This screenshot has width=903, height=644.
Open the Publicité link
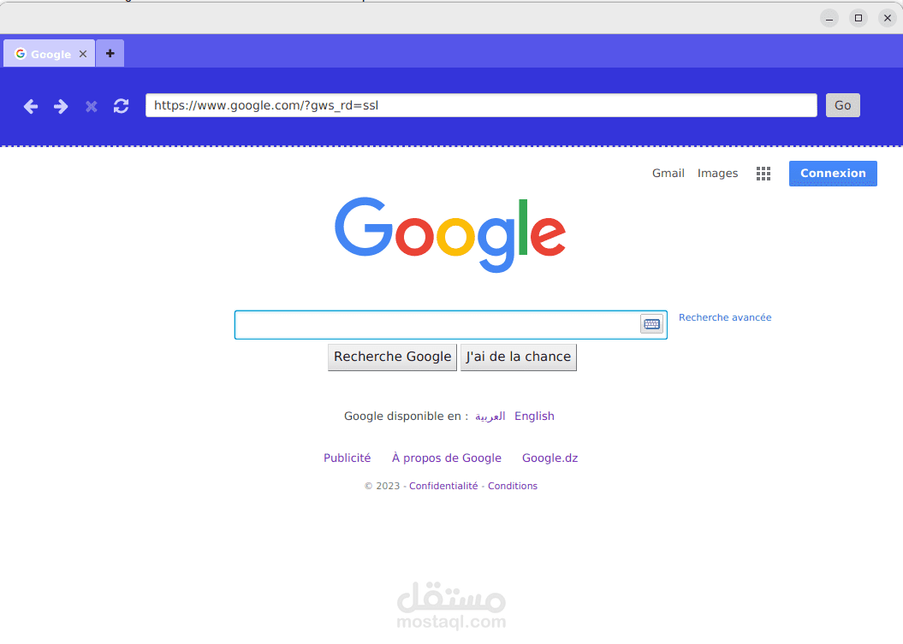pos(348,458)
